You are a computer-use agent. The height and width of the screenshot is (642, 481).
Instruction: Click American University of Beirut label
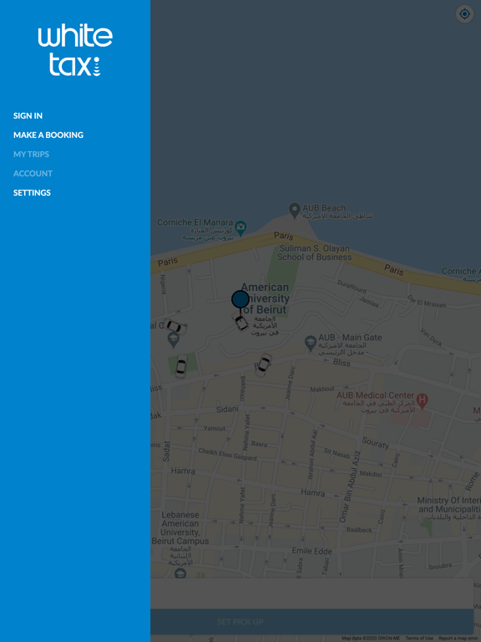pos(265,298)
